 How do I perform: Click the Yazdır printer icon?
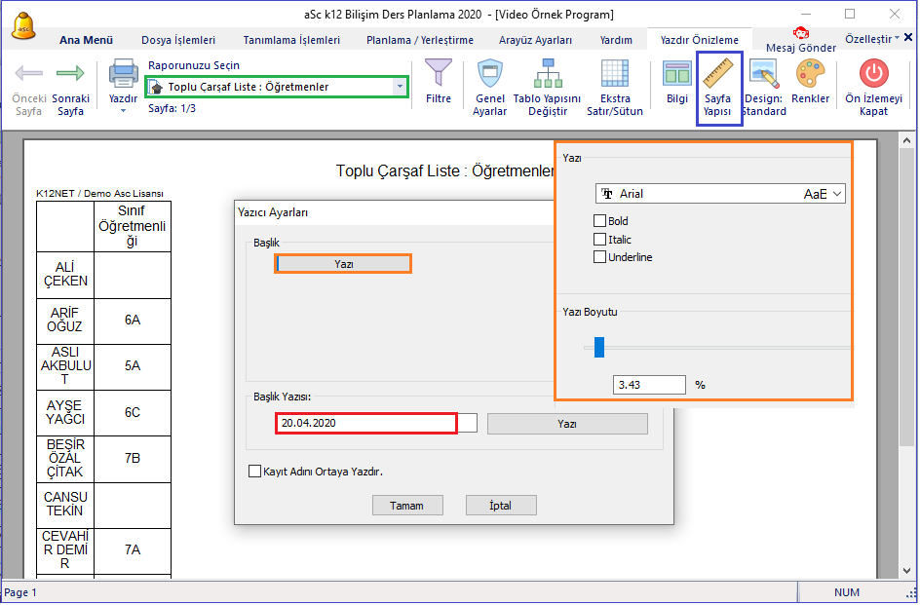(x=123, y=73)
